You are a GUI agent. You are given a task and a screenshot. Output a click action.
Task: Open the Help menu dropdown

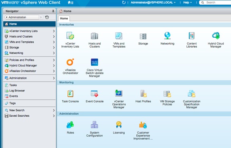[x=188, y=2]
